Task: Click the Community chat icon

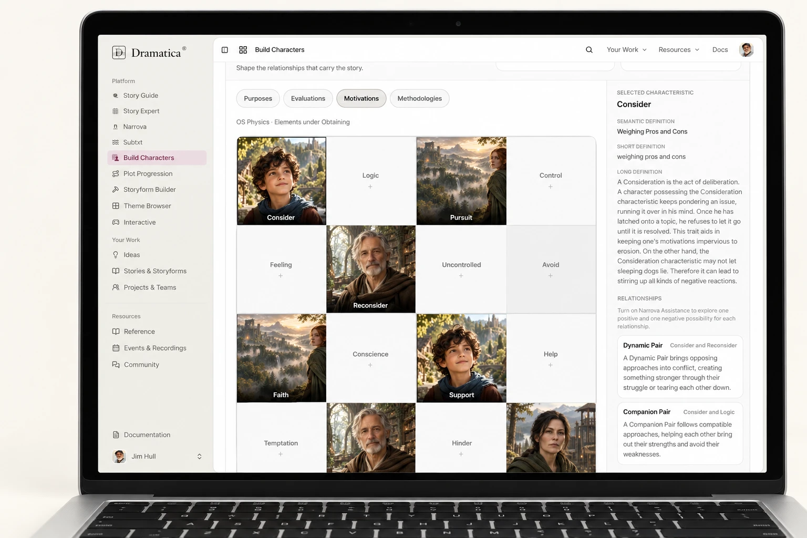Action: pos(116,365)
